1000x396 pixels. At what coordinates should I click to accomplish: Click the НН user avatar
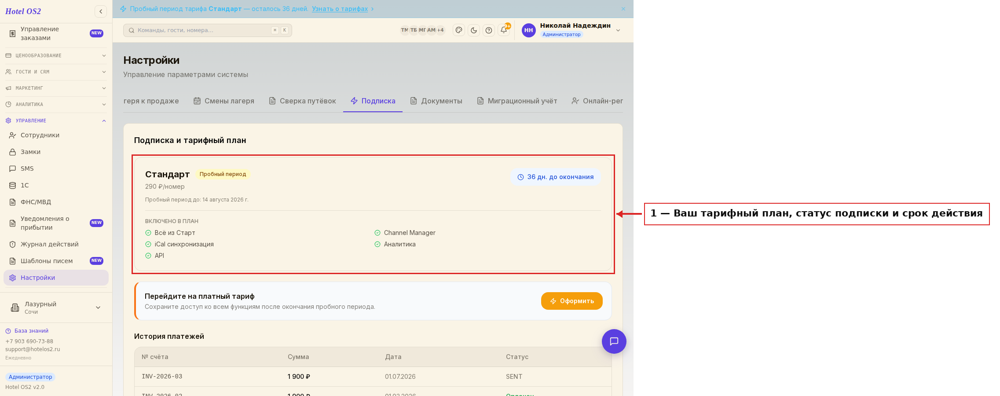click(529, 30)
